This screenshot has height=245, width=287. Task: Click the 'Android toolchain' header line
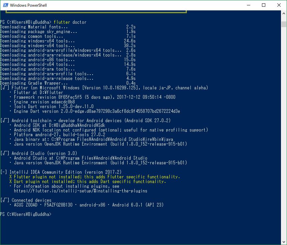click(86, 121)
